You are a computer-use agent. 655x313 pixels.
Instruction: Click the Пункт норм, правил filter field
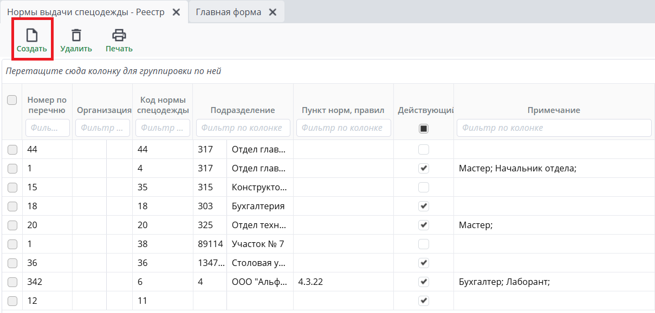(x=343, y=128)
